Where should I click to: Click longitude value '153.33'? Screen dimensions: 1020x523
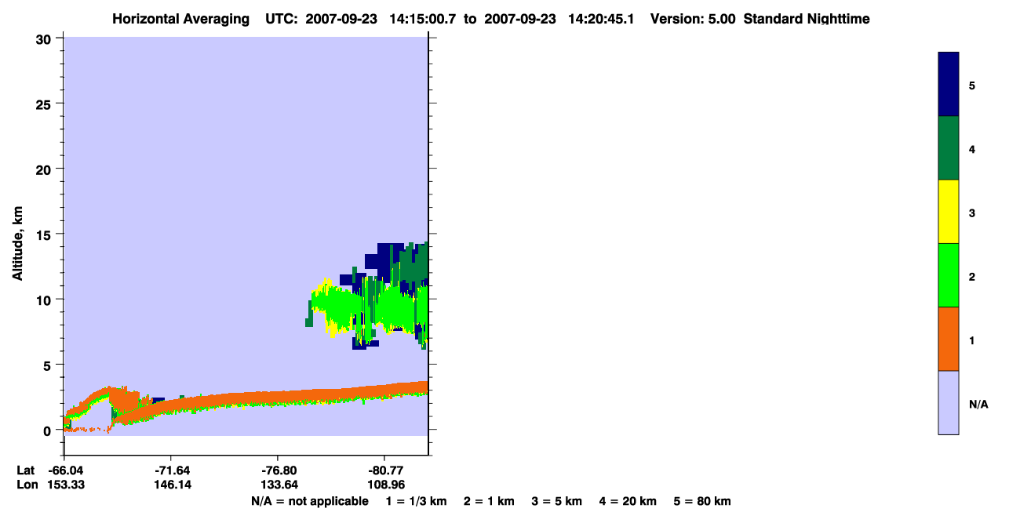tap(65, 485)
